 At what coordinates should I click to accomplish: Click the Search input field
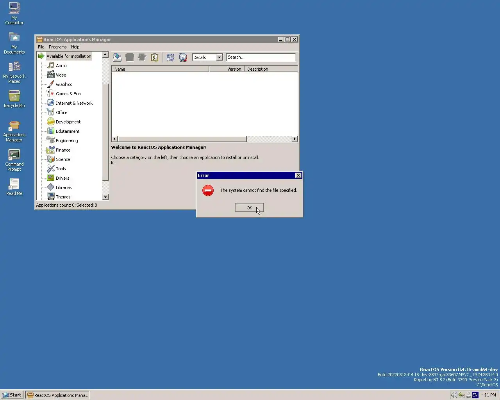click(x=261, y=57)
